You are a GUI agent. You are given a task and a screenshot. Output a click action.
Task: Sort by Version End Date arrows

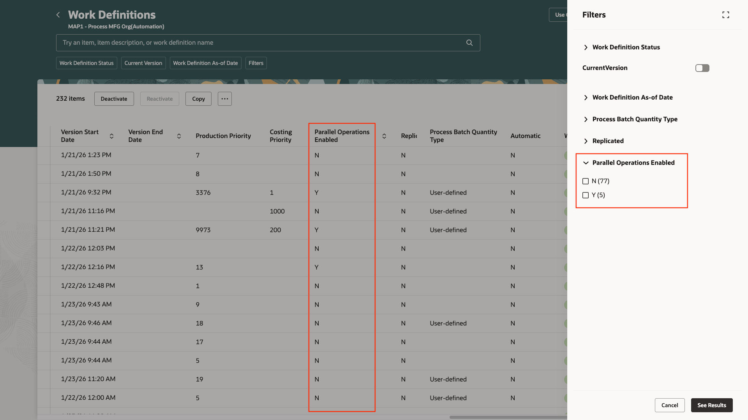click(x=179, y=136)
